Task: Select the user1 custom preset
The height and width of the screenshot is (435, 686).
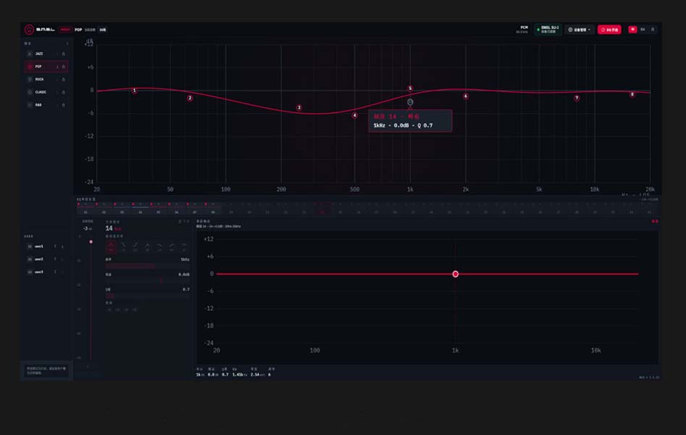Action: coord(46,246)
